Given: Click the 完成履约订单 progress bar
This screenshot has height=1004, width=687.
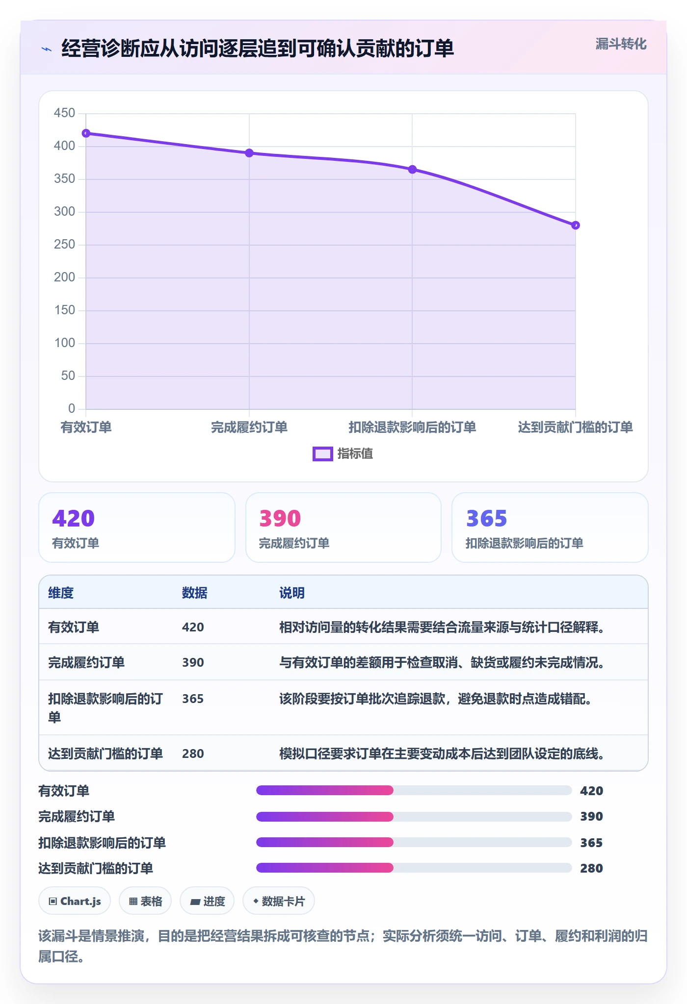Looking at the screenshot, I should 414,816.
